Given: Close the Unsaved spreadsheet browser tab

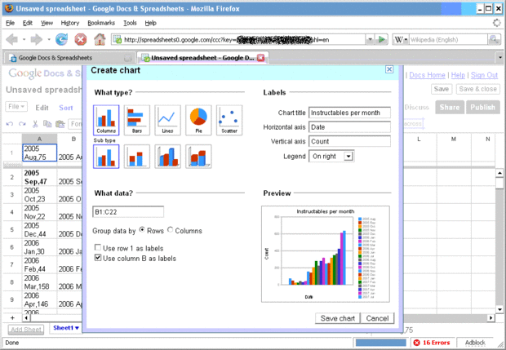Looking at the screenshot, I should tap(260, 58).
